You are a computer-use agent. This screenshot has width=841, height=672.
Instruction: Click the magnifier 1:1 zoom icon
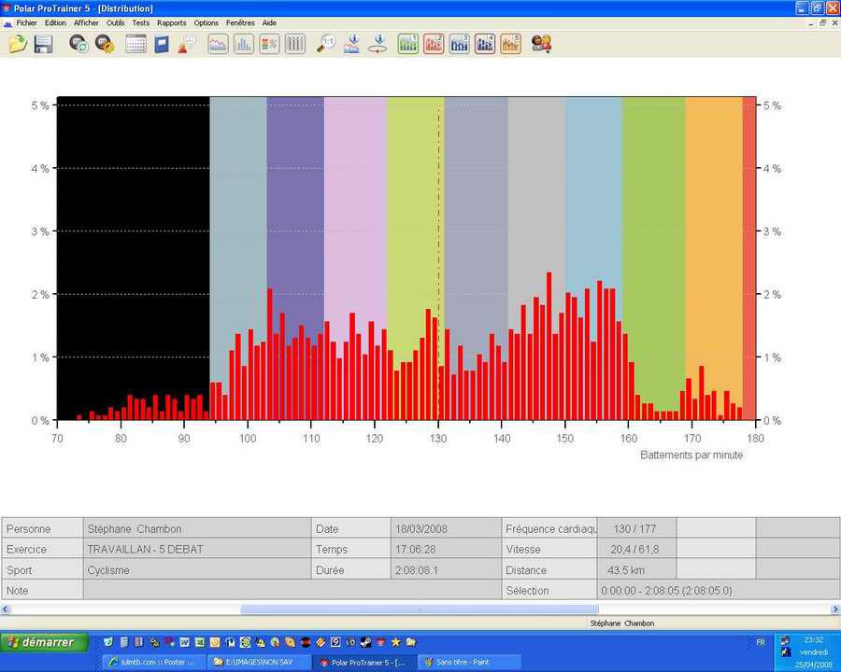point(326,43)
